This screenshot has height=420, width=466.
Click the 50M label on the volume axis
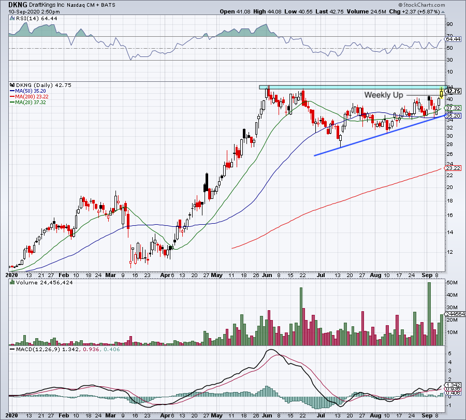tap(452, 283)
